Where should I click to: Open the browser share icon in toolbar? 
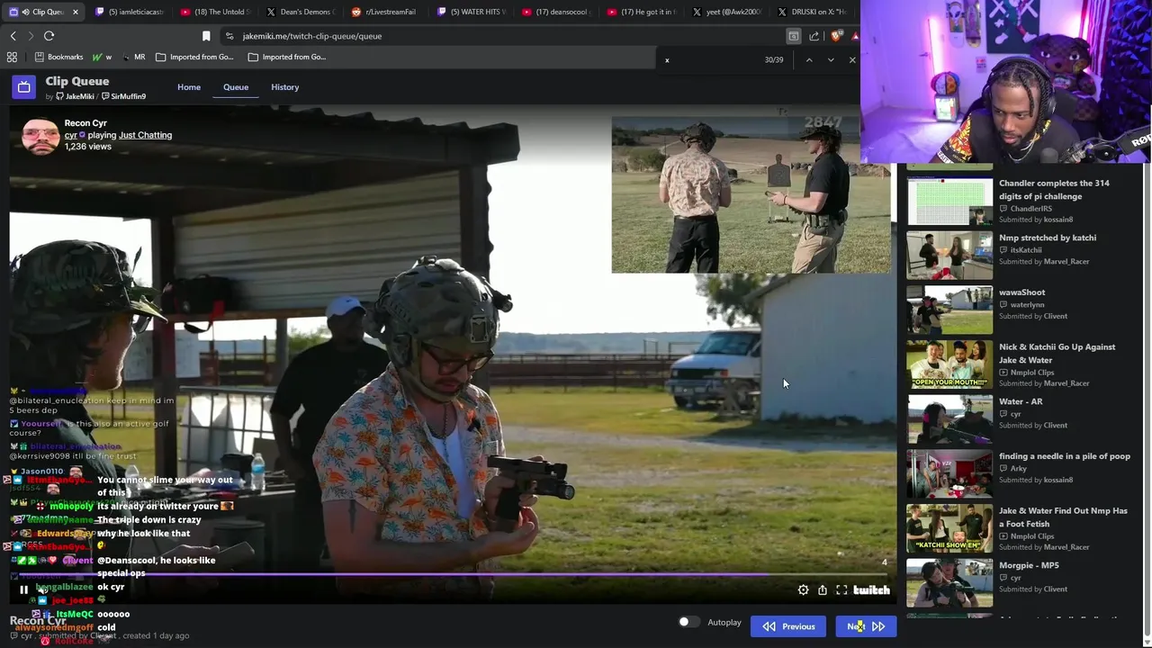click(x=814, y=36)
